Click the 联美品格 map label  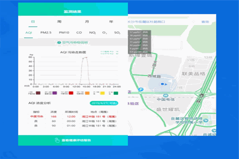click(x=194, y=74)
